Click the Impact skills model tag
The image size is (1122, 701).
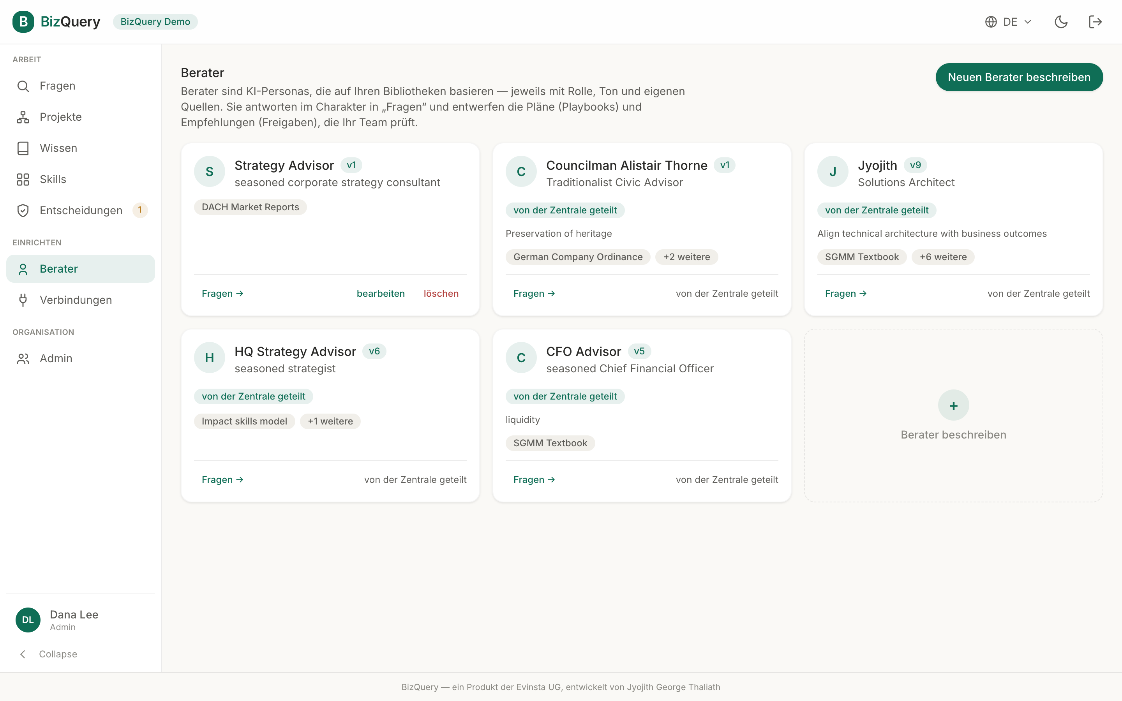244,421
